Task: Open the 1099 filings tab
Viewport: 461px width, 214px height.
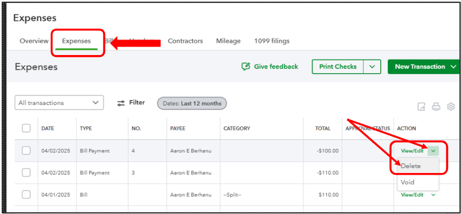Action: tap(272, 41)
